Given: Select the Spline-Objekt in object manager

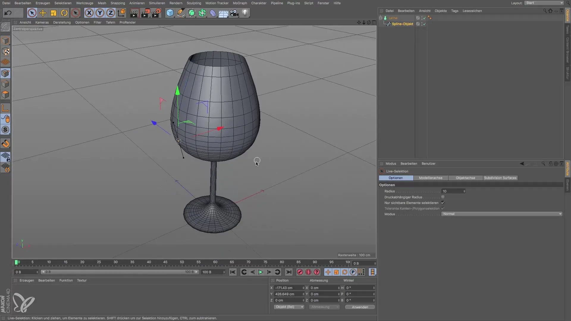Looking at the screenshot, I should [x=402, y=24].
